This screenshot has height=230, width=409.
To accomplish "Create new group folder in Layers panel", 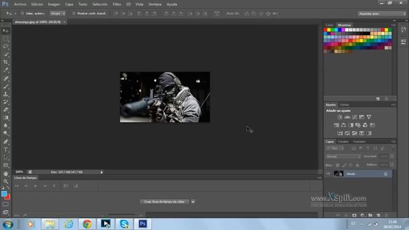I will click(371, 215).
